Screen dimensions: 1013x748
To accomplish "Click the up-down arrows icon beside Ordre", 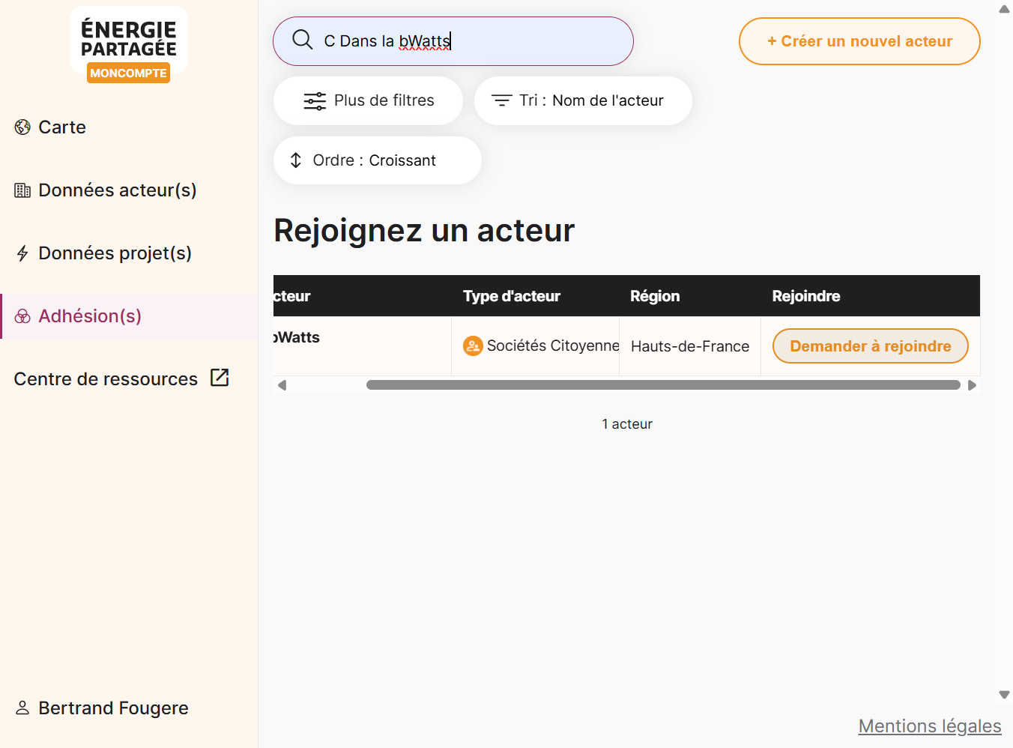I will coord(296,160).
